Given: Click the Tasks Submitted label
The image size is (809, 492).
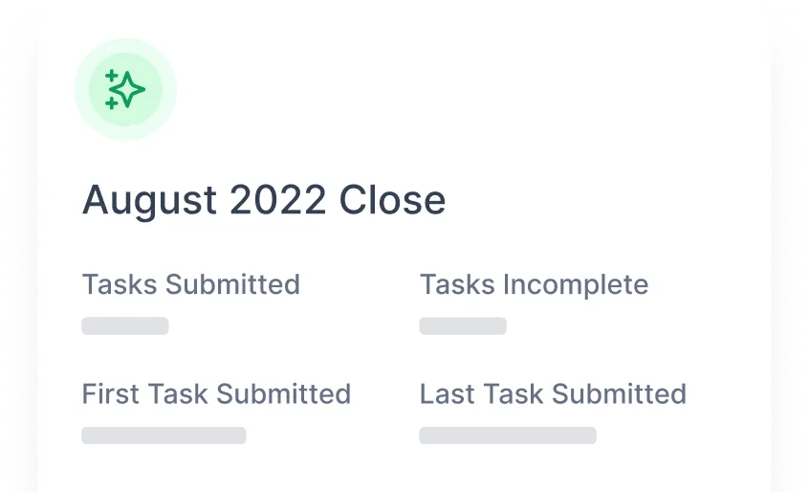Looking at the screenshot, I should click(191, 284).
